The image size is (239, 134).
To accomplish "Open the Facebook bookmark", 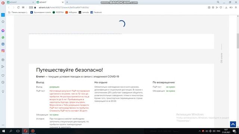I will 96,12.
